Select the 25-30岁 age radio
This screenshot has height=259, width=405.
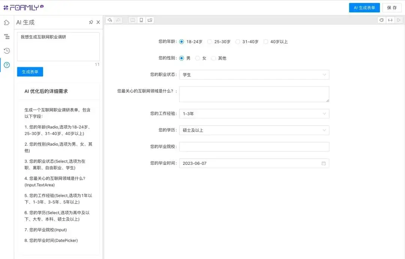pos(210,42)
